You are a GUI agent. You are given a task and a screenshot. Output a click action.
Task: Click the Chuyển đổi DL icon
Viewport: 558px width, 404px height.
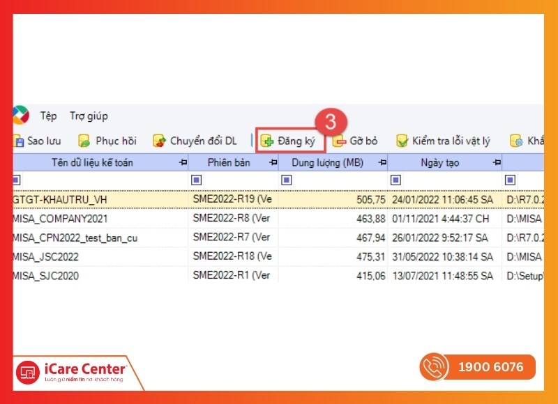tap(159, 141)
